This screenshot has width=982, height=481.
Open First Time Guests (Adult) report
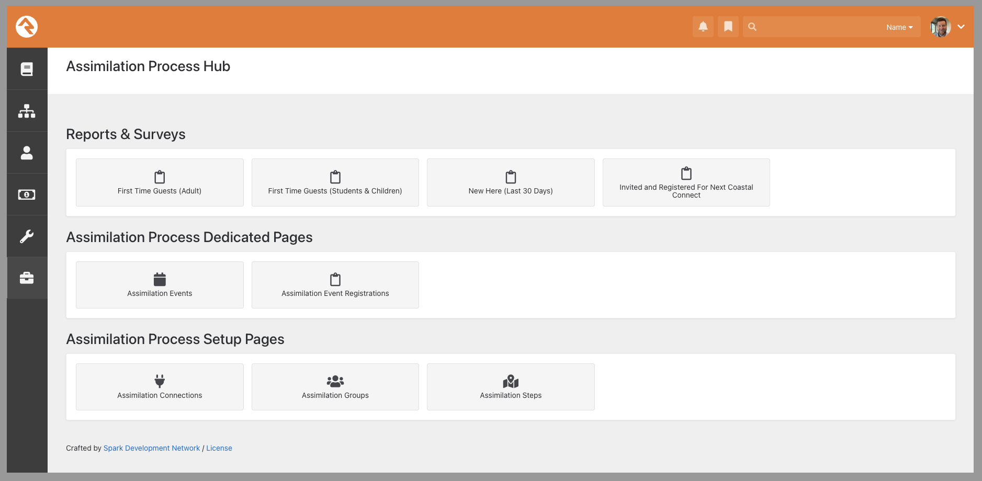[160, 182]
